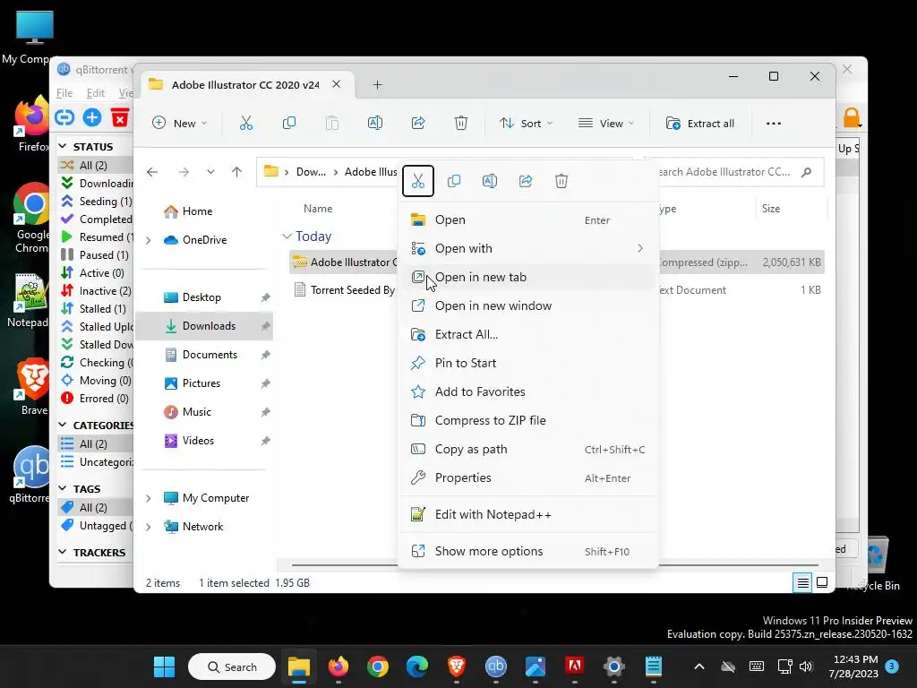This screenshot has width=917, height=688.
Task: Open Microsoft Edge from the taskbar
Action: (x=417, y=666)
